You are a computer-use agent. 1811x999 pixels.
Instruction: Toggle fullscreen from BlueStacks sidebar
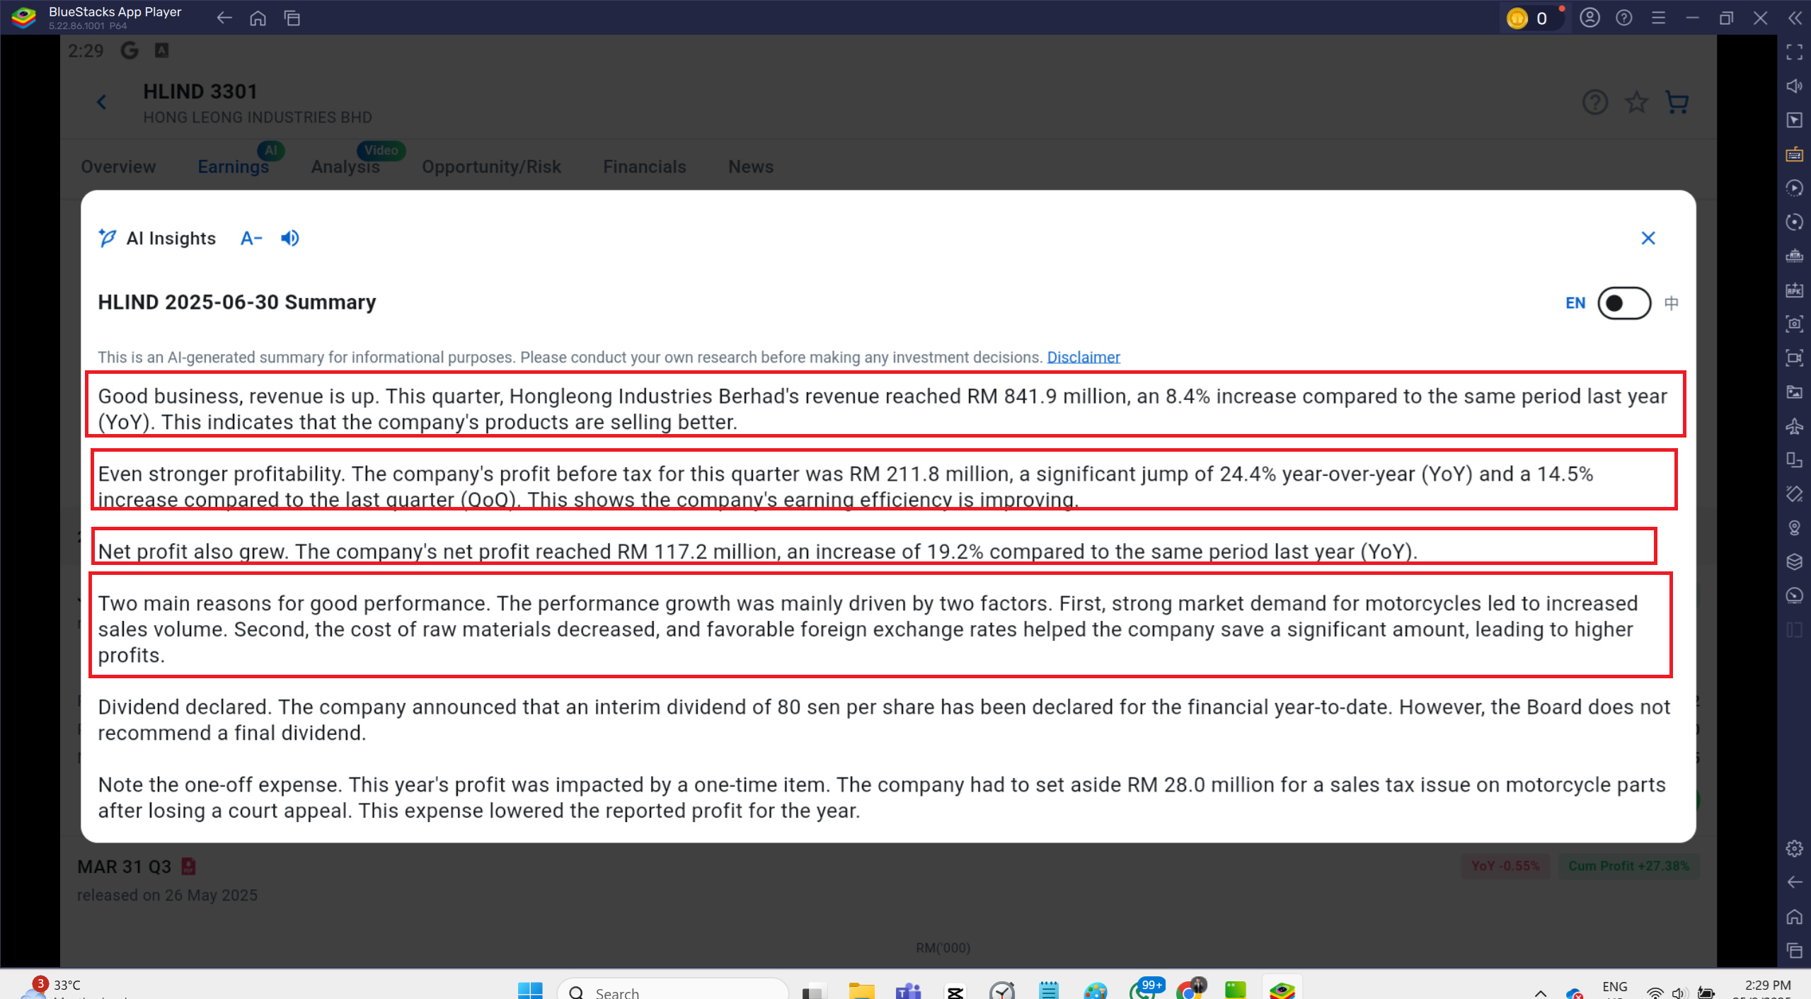coord(1793,52)
